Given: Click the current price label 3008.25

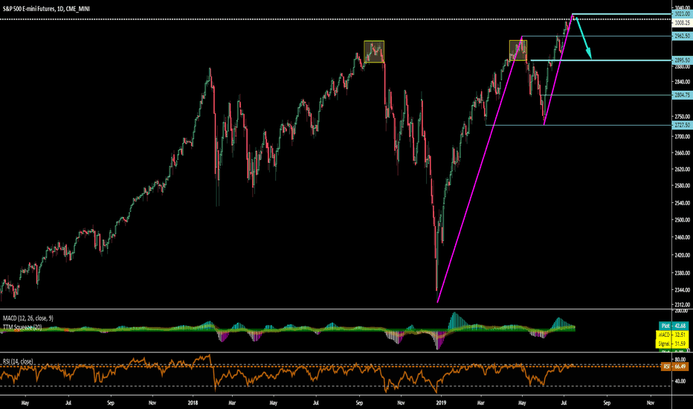Looking at the screenshot, I should pyautogui.click(x=682, y=22).
